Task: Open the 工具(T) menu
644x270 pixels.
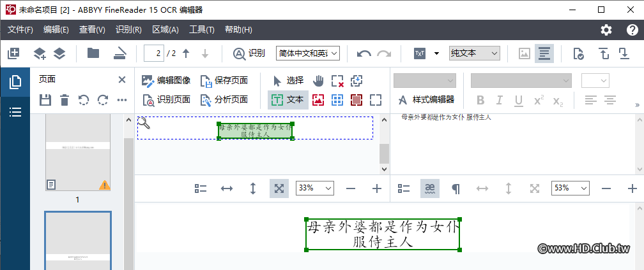Action: pyautogui.click(x=202, y=29)
